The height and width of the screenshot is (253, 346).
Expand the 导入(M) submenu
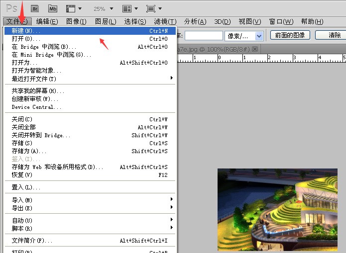[90, 200]
